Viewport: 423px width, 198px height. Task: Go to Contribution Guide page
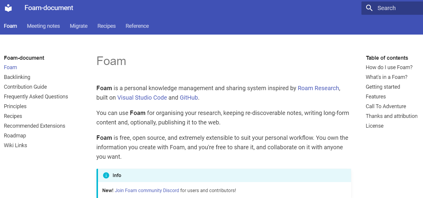[25, 87]
